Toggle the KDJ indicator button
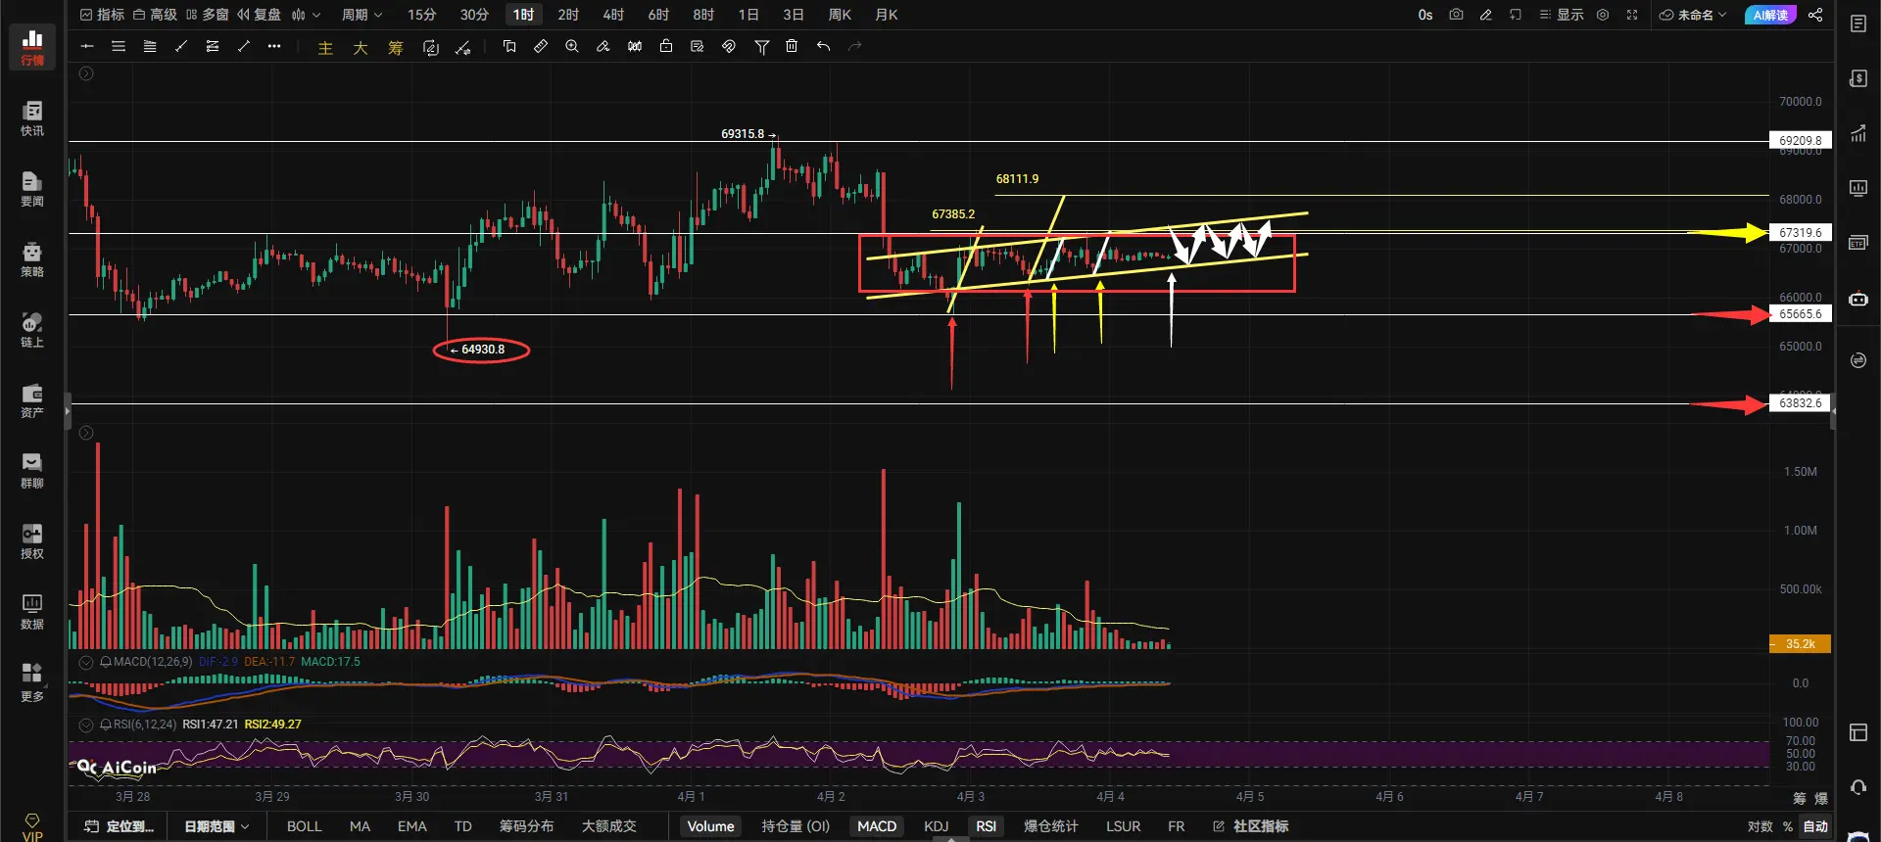 tap(937, 826)
